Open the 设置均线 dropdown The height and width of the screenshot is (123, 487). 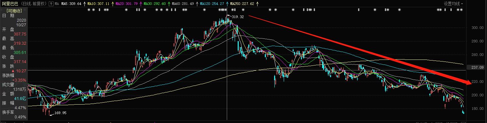point(454,4)
